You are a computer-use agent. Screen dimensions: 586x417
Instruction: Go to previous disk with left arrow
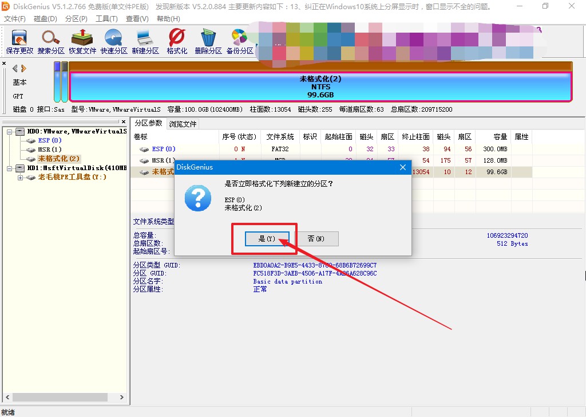tap(15, 68)
